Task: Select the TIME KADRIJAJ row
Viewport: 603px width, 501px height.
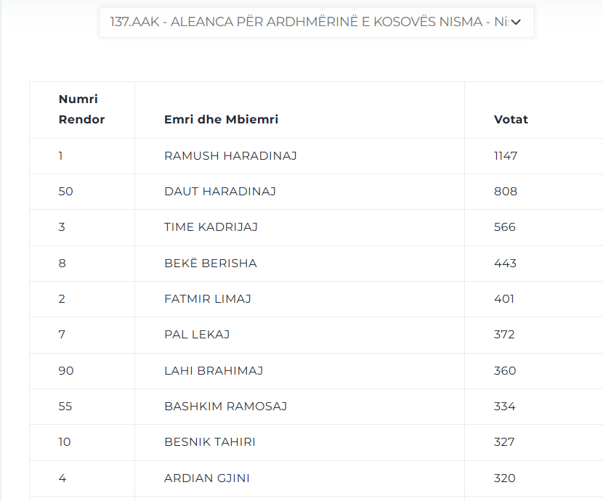Action: coord(316,227)
